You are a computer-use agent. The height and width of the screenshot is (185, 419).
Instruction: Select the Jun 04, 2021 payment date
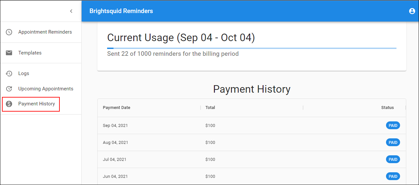pyautogui.click(x=115, y=177)
